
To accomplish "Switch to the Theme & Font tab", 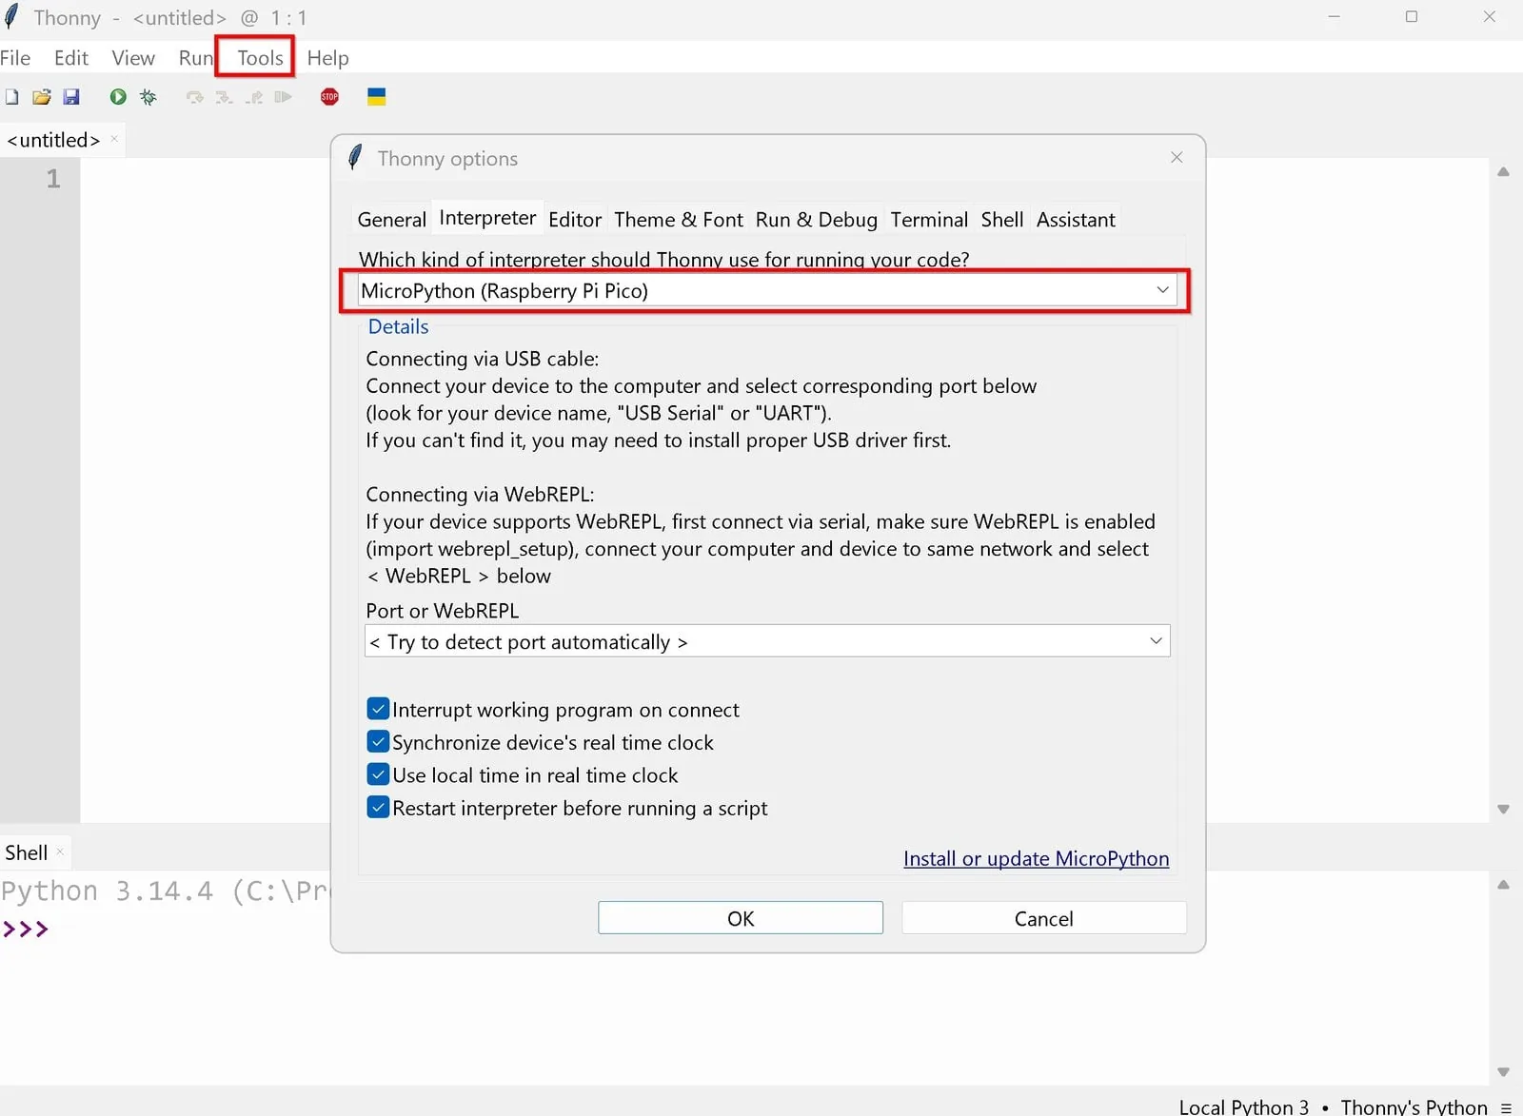I will (x=679, y=220).
